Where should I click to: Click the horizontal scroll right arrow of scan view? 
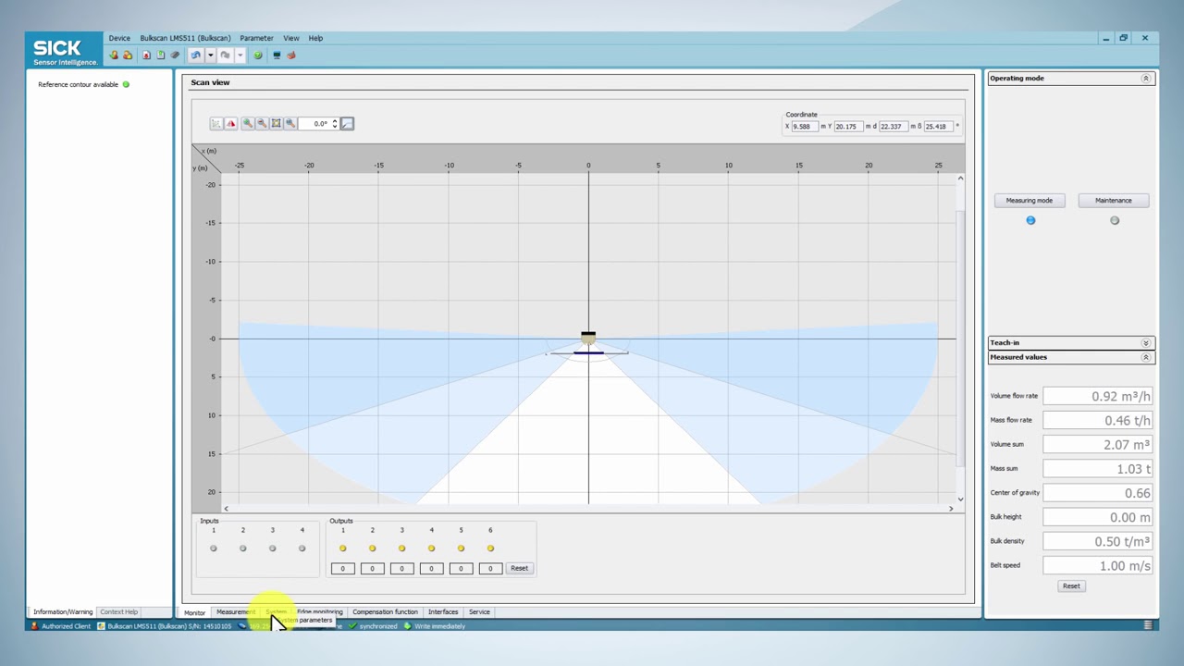950,508
